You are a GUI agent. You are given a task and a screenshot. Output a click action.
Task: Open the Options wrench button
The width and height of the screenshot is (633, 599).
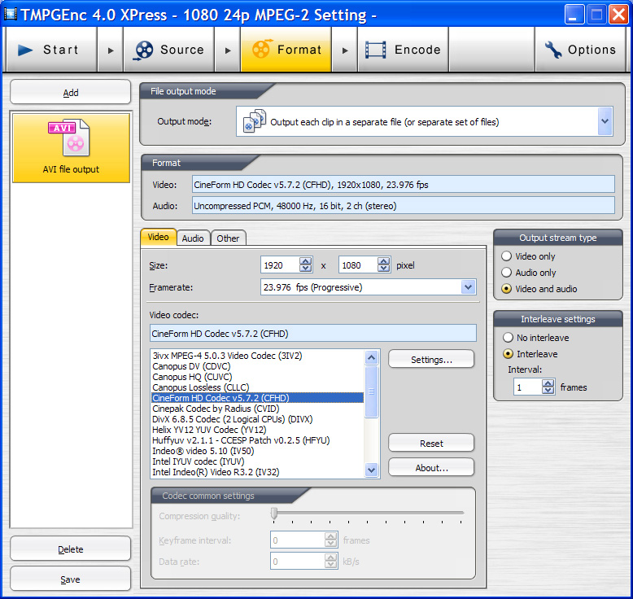[x=580, y=50]
